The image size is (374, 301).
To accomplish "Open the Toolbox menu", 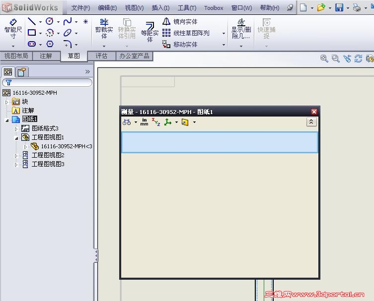I will pos(214,8).
